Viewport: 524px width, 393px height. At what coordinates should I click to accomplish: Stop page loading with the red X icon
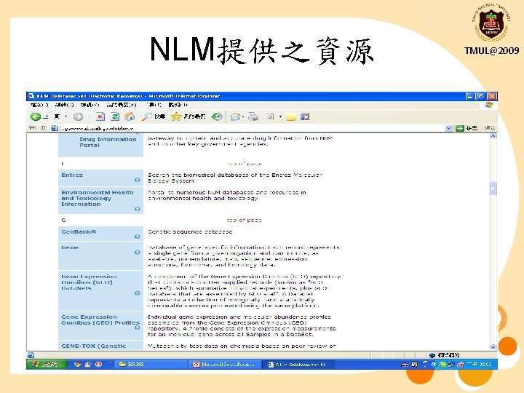[100, 116]
